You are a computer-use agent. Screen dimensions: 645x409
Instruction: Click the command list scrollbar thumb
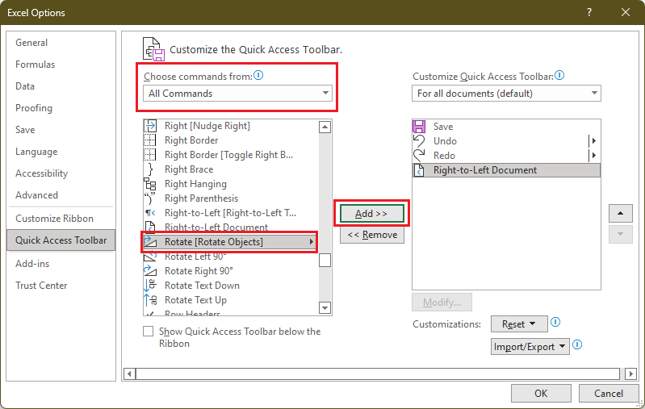coord(325,260)
